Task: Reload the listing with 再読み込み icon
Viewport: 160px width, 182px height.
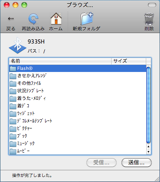Action: pos(33,19)
